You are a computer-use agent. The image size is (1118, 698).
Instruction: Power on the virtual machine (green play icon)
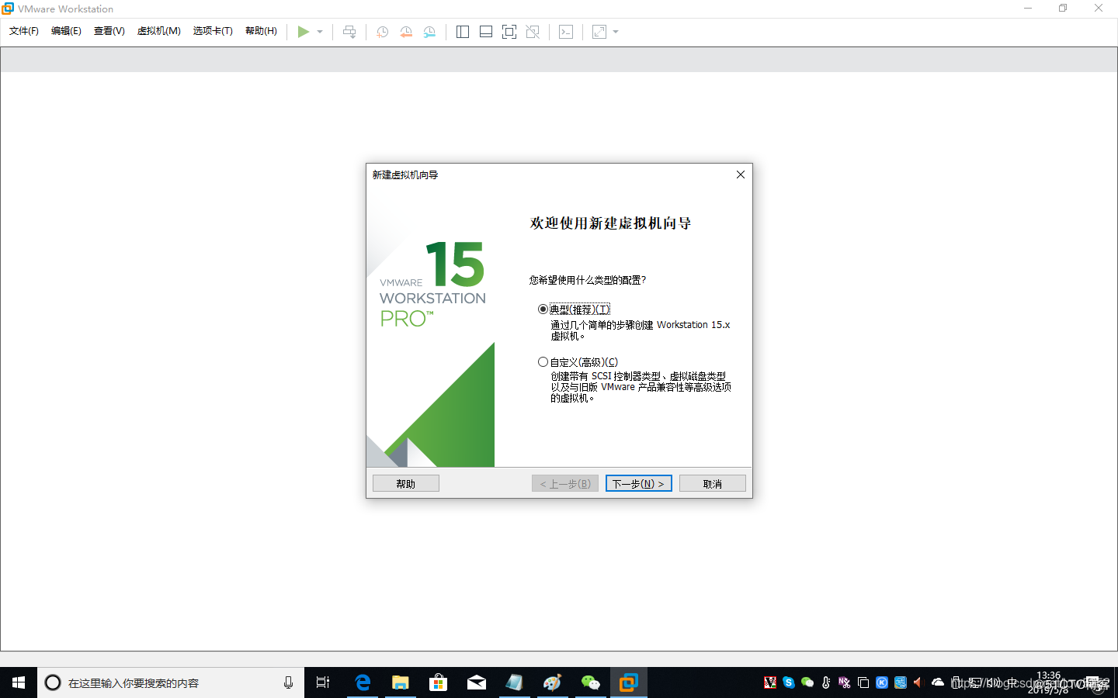pyautogui.click(x=304, y=32)
